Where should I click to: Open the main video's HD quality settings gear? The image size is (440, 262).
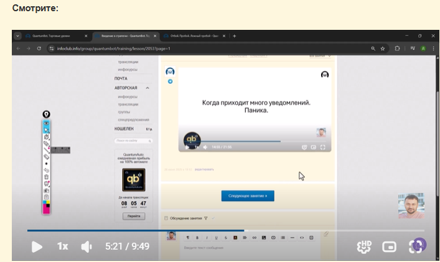tap(364, 247)
